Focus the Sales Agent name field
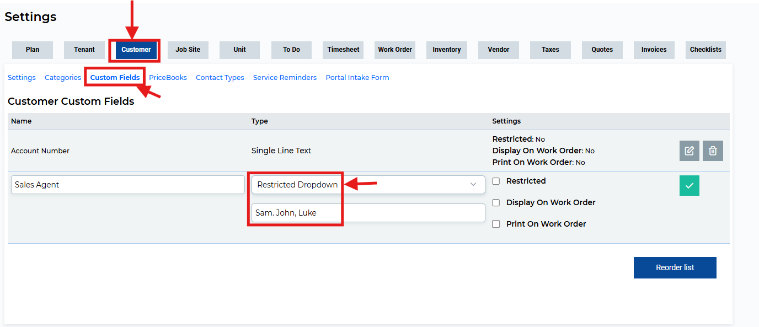Screen dimensions: 759x327 point(128,185)
